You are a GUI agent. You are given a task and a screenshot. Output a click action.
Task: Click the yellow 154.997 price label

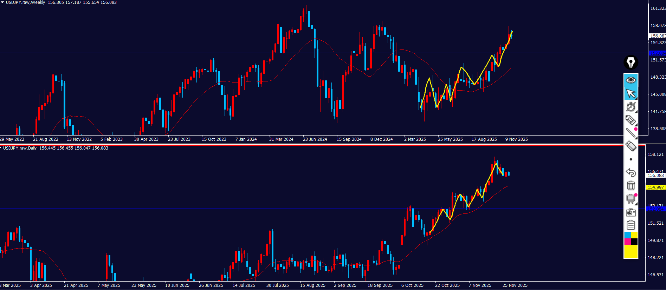pyautogui.click(x=655, y=187)
